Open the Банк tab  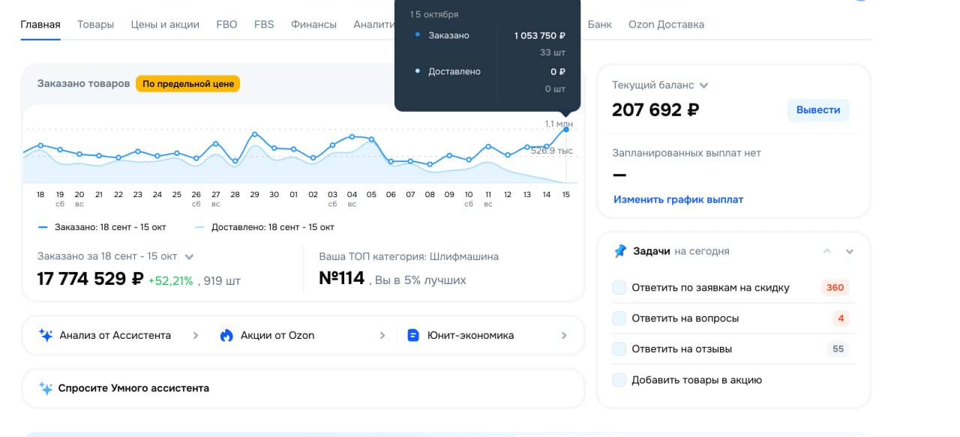599,24
